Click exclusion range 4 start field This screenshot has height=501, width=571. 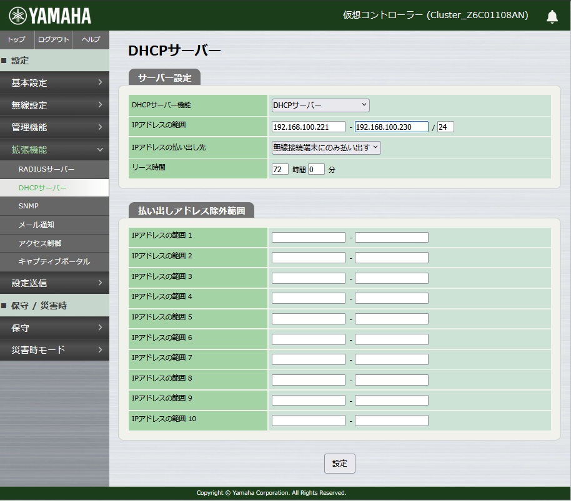click(x=309, y=298)
